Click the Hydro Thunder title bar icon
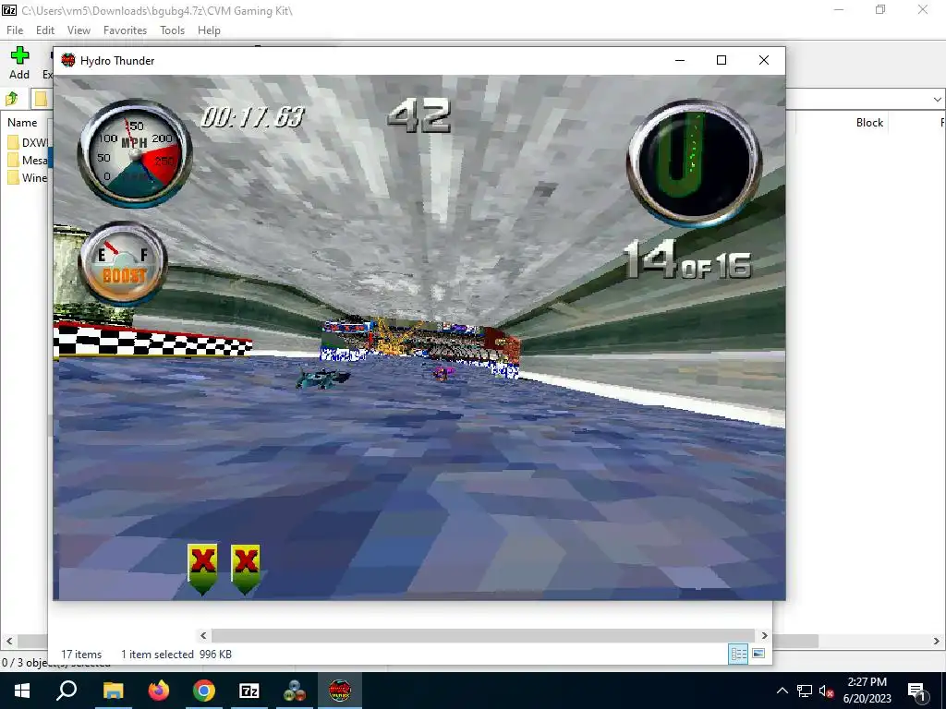 pyautogui.click(x=68, y=60)
